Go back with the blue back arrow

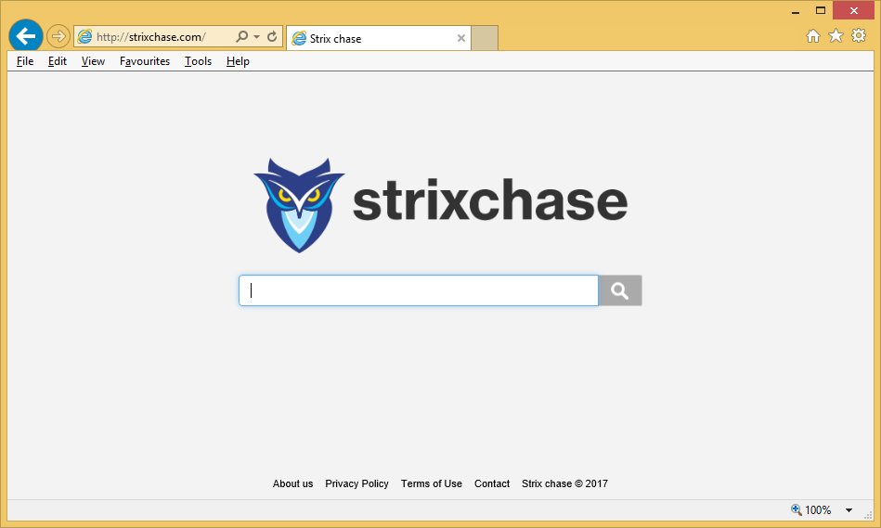[26, 36]
